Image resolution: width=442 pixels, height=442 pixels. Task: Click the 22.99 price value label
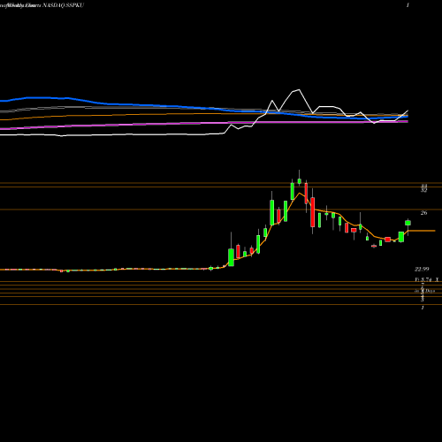(422, 269)
